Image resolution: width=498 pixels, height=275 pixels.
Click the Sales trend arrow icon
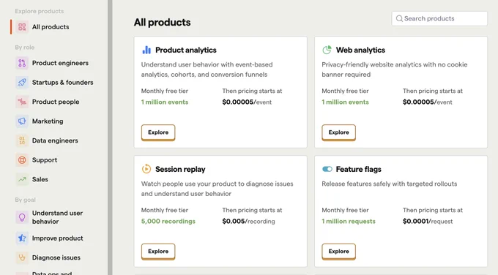click(x=22, y=179)
